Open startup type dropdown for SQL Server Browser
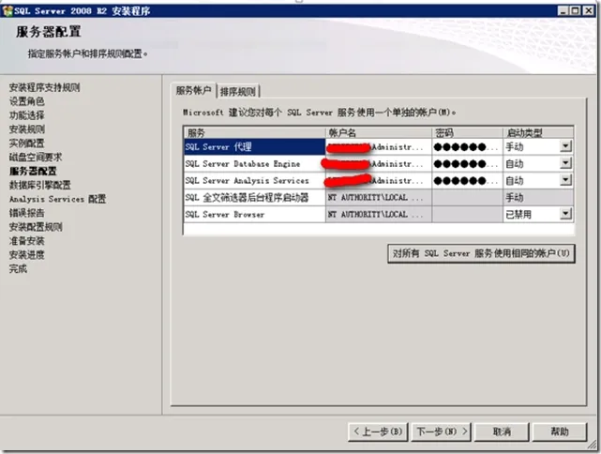601x454 pixels. [x=565, y=214]
